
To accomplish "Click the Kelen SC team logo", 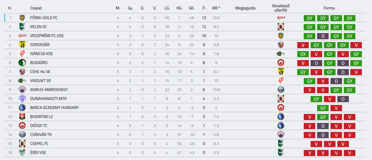I will point(22,27).
